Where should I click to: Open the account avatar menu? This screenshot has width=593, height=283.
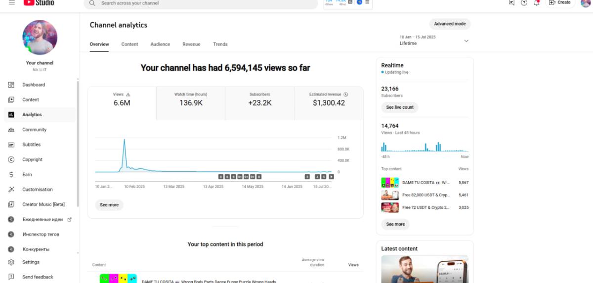point(586,2)
